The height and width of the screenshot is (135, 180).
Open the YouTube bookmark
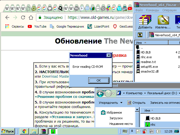37,26
